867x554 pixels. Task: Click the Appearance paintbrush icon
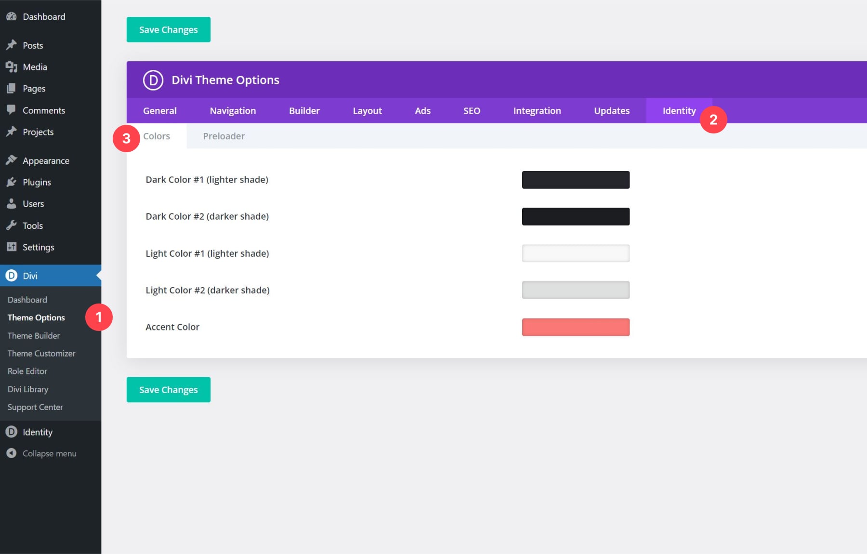click(x=12, y=160)
